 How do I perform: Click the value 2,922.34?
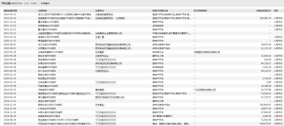click(x=267, y=67)
